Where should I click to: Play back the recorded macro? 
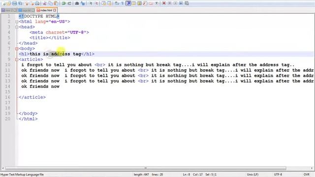[x=175, y=3]
